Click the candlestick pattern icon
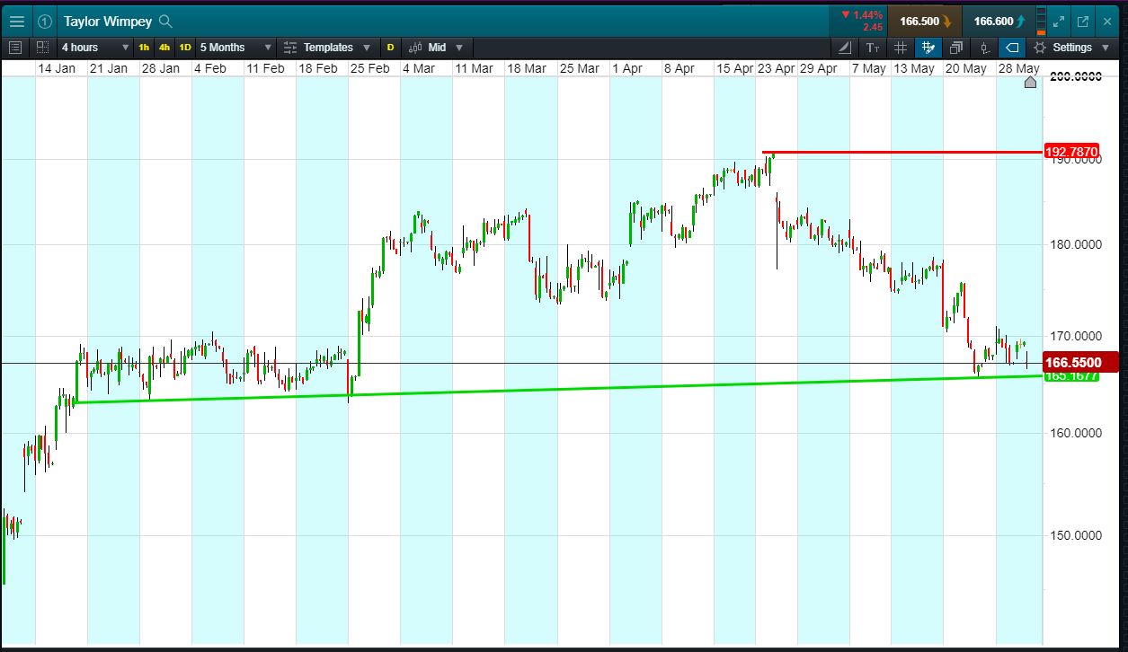 click(x=985, y=48)
